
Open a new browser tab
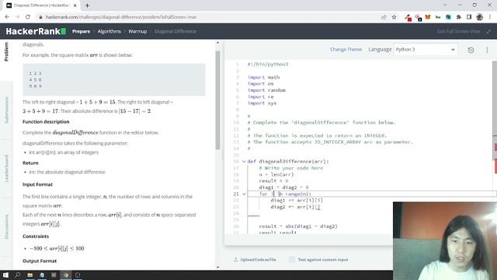(x=87, y=5)
